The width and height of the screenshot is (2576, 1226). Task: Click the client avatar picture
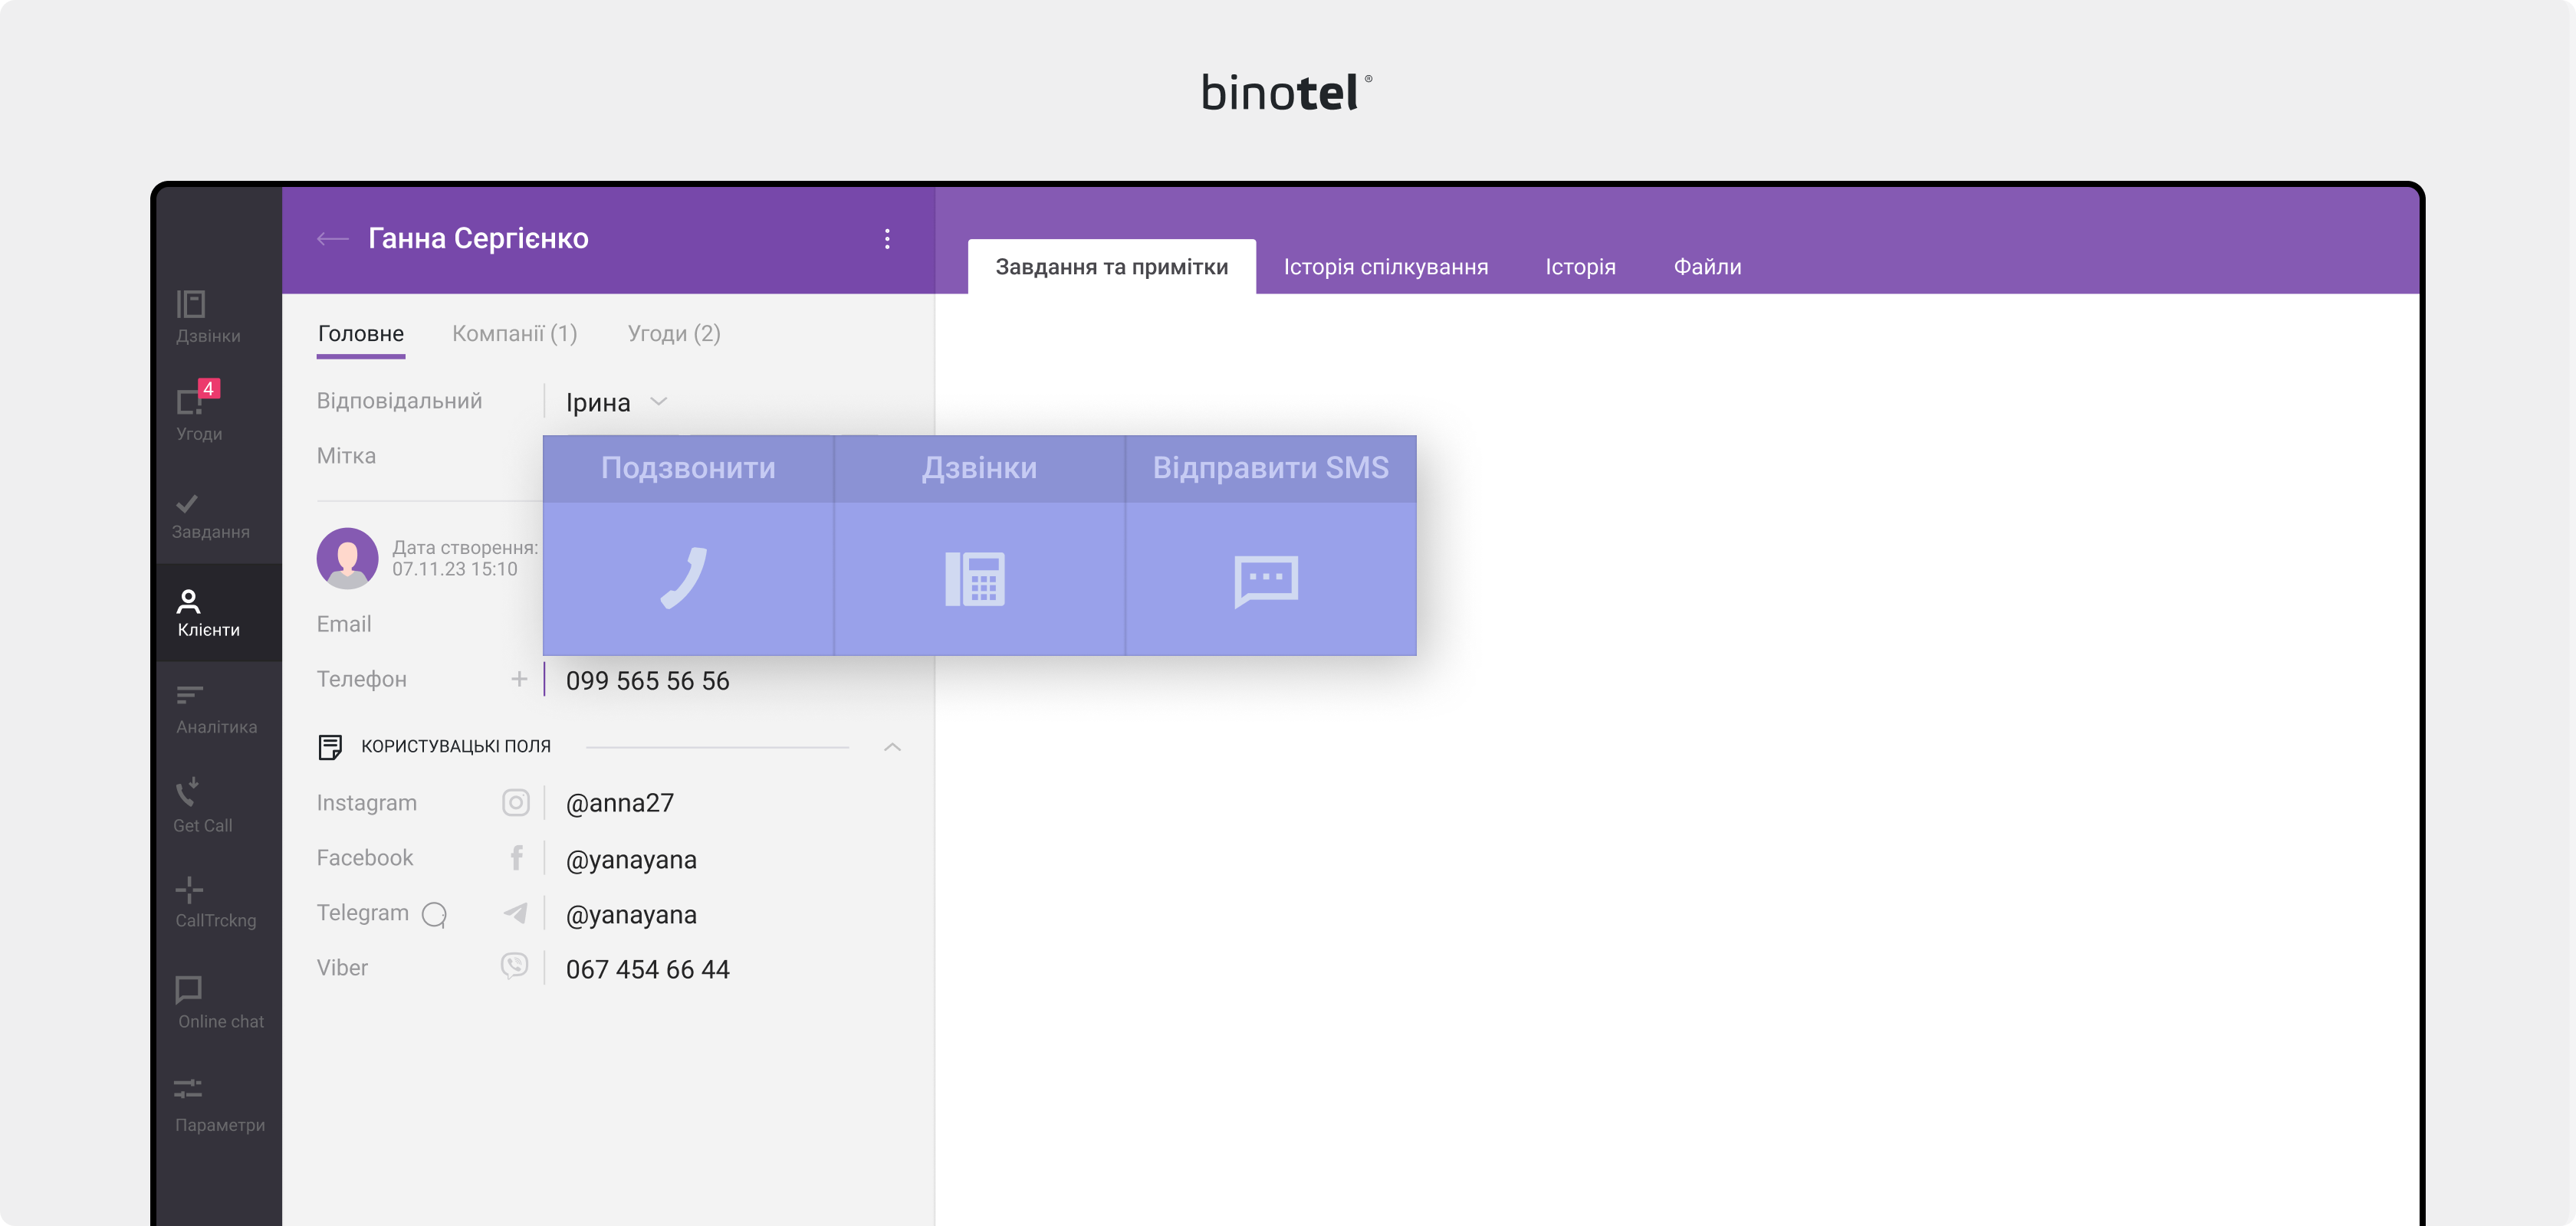[x=347, y=558]
